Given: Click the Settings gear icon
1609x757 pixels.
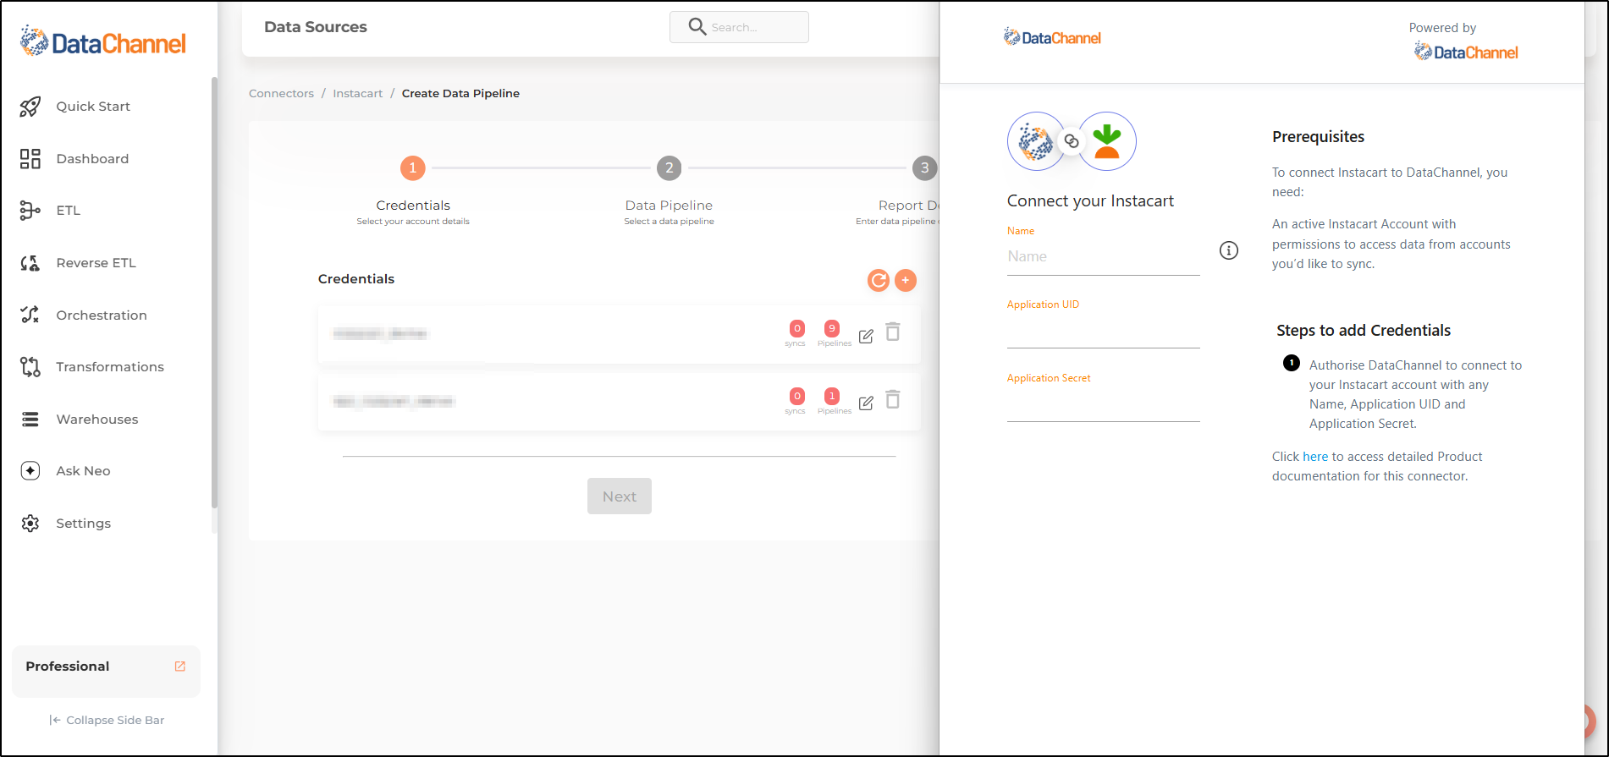Looking at the screenshot, I should pos(30,524).
